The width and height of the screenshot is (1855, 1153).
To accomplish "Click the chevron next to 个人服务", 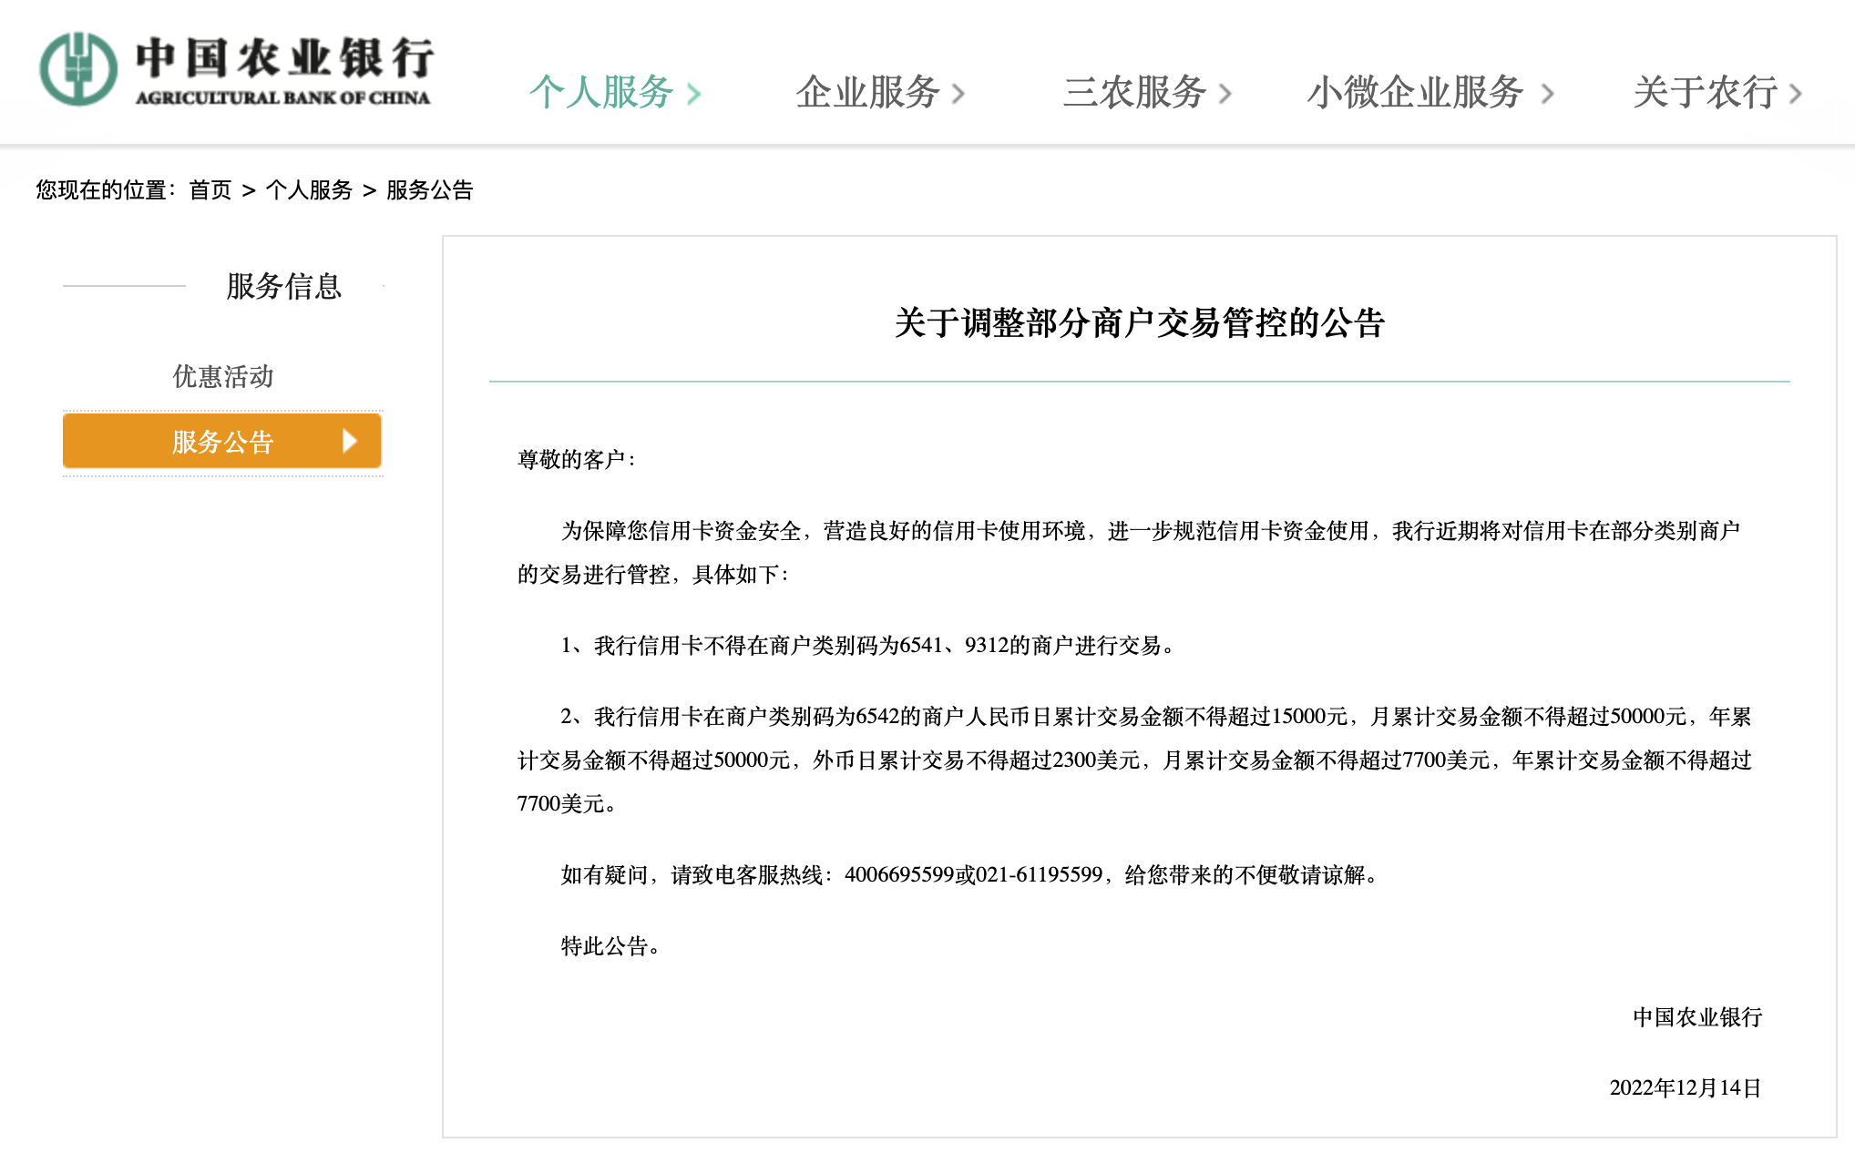I will 694,94.
